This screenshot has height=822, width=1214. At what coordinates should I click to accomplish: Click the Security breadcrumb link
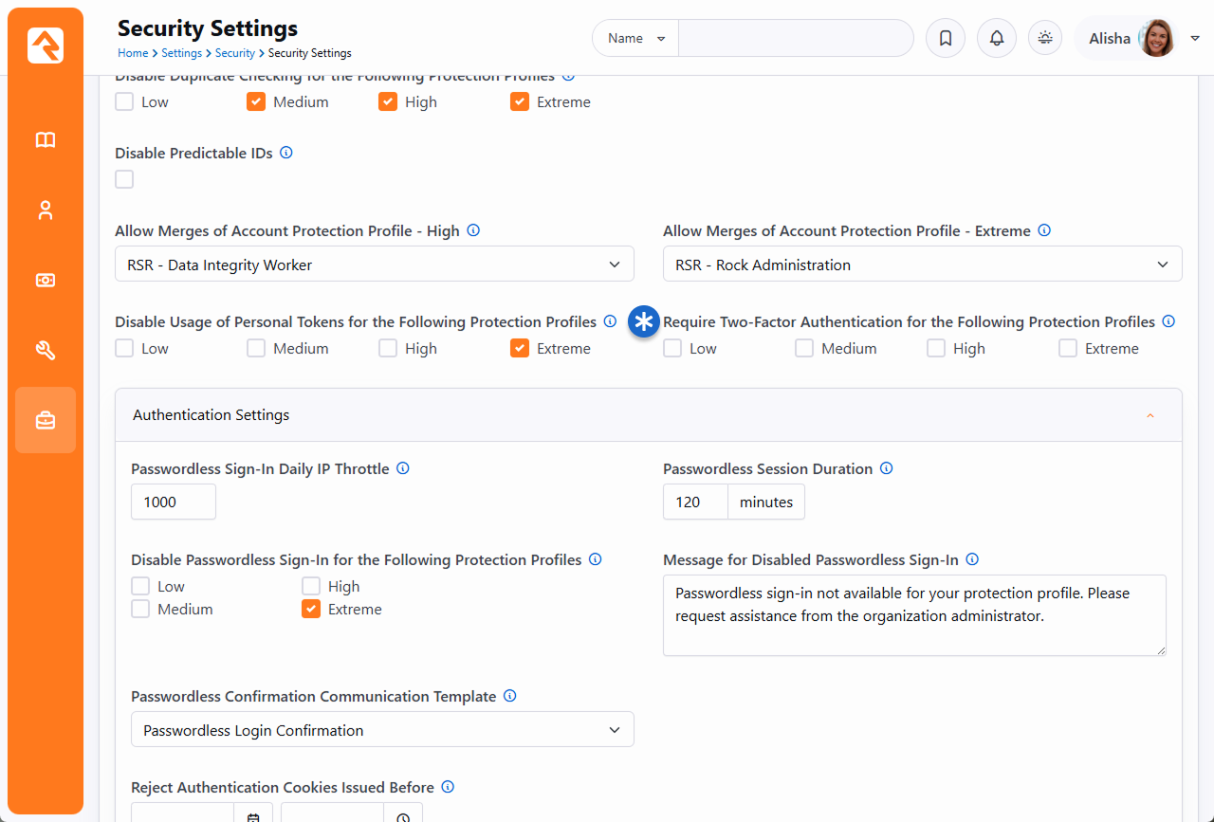[x=234, y=53]
